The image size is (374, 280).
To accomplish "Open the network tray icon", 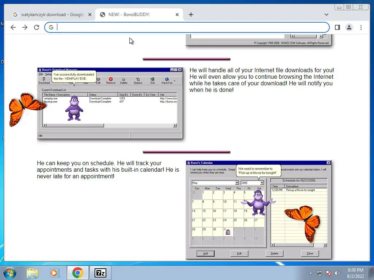I will tap(319, 273).
